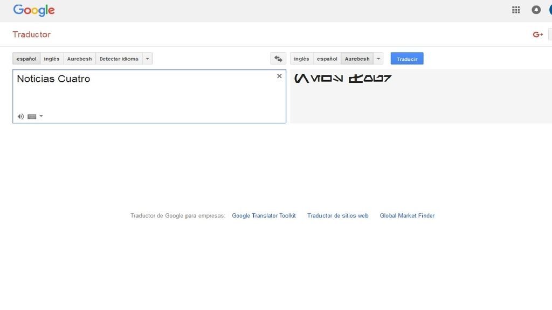Image resolution: width=552 pixels, height=310 pixels.
Task: Listen to the source text audio
Action: tap(21, 116)
